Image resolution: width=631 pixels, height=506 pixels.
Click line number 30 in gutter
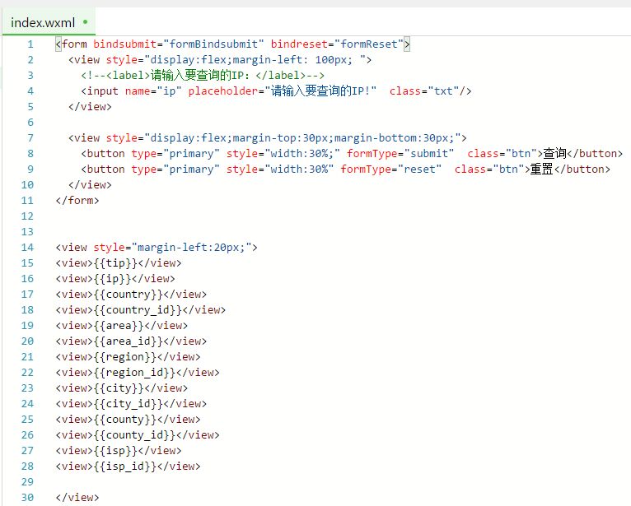[x=27, y=498]
